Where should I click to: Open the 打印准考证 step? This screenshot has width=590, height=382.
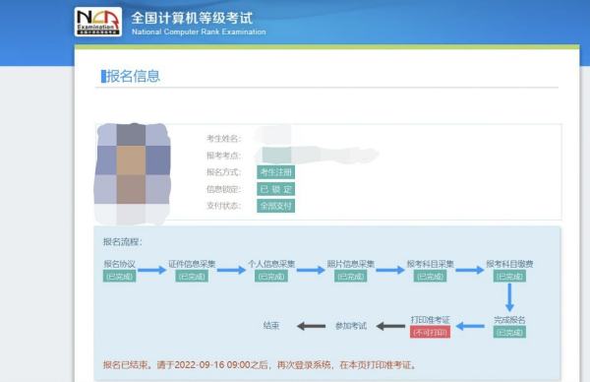point(430,320)
